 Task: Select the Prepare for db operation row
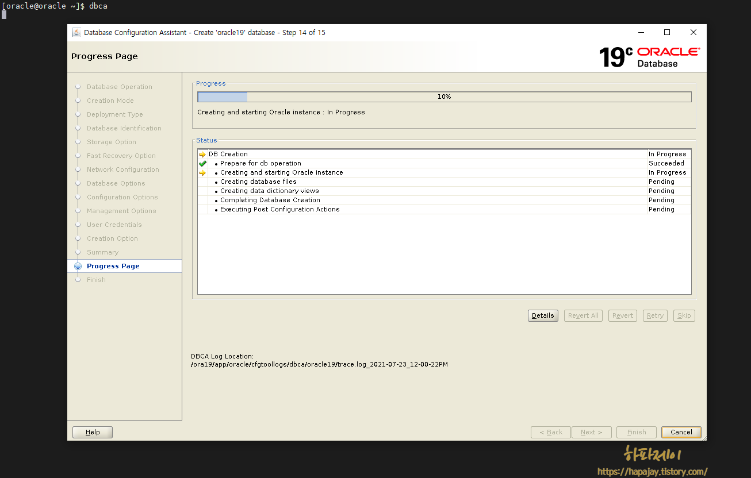point(444,163)
